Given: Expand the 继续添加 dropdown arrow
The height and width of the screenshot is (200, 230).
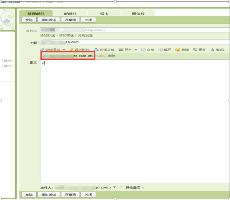Looking at the screenshot, I should (64, 50).
